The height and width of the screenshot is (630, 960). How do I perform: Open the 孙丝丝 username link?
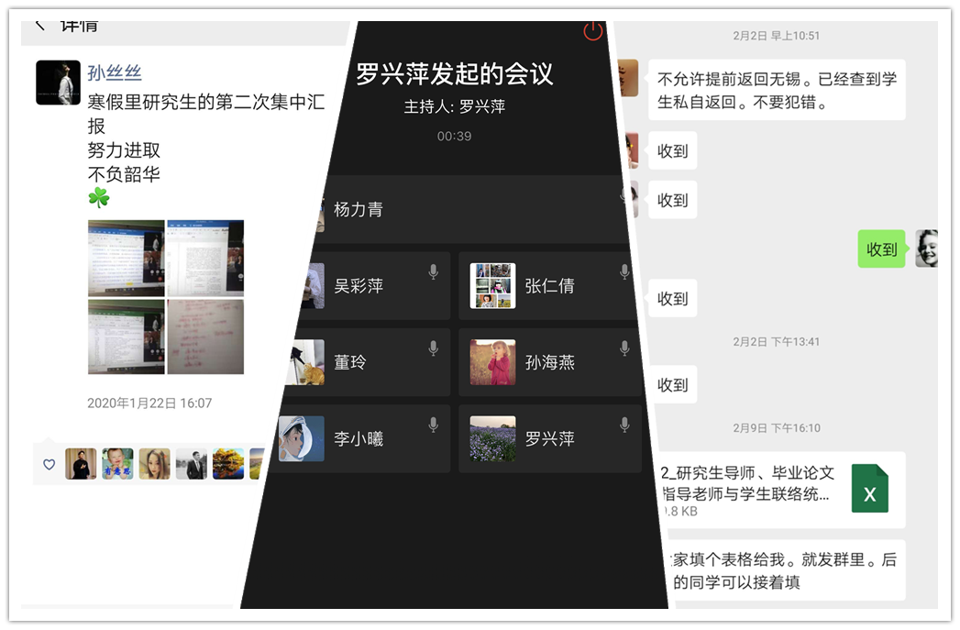(115, 73)
